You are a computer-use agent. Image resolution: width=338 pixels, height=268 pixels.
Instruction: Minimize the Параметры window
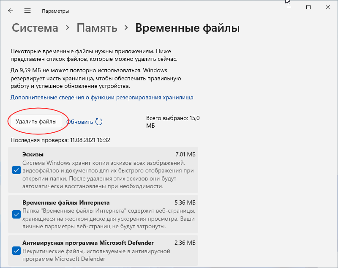(289, 7)
